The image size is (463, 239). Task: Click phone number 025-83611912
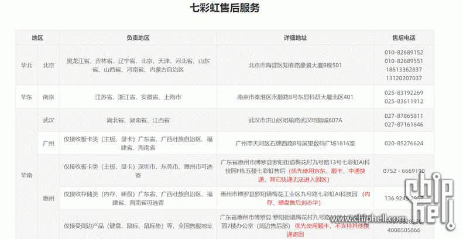404,101
